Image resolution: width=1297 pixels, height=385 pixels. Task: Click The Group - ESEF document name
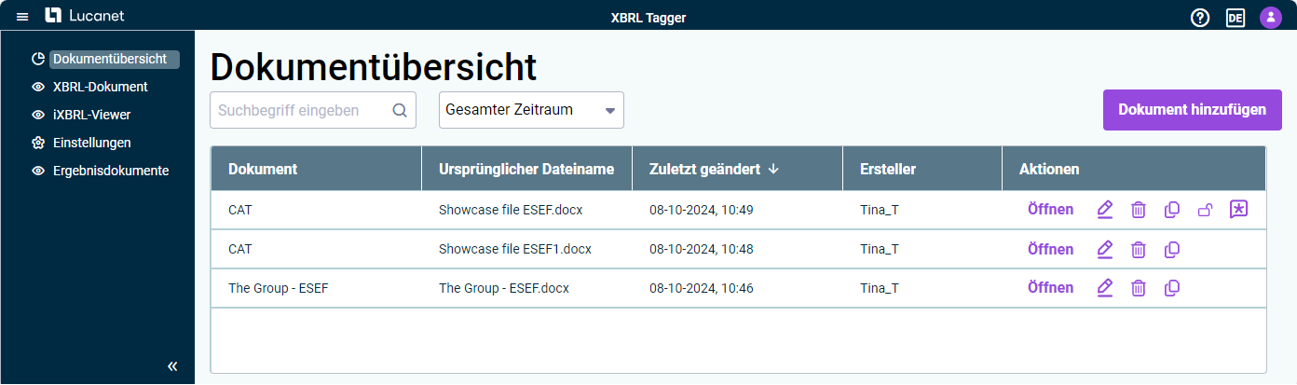(x=279, y=288)
